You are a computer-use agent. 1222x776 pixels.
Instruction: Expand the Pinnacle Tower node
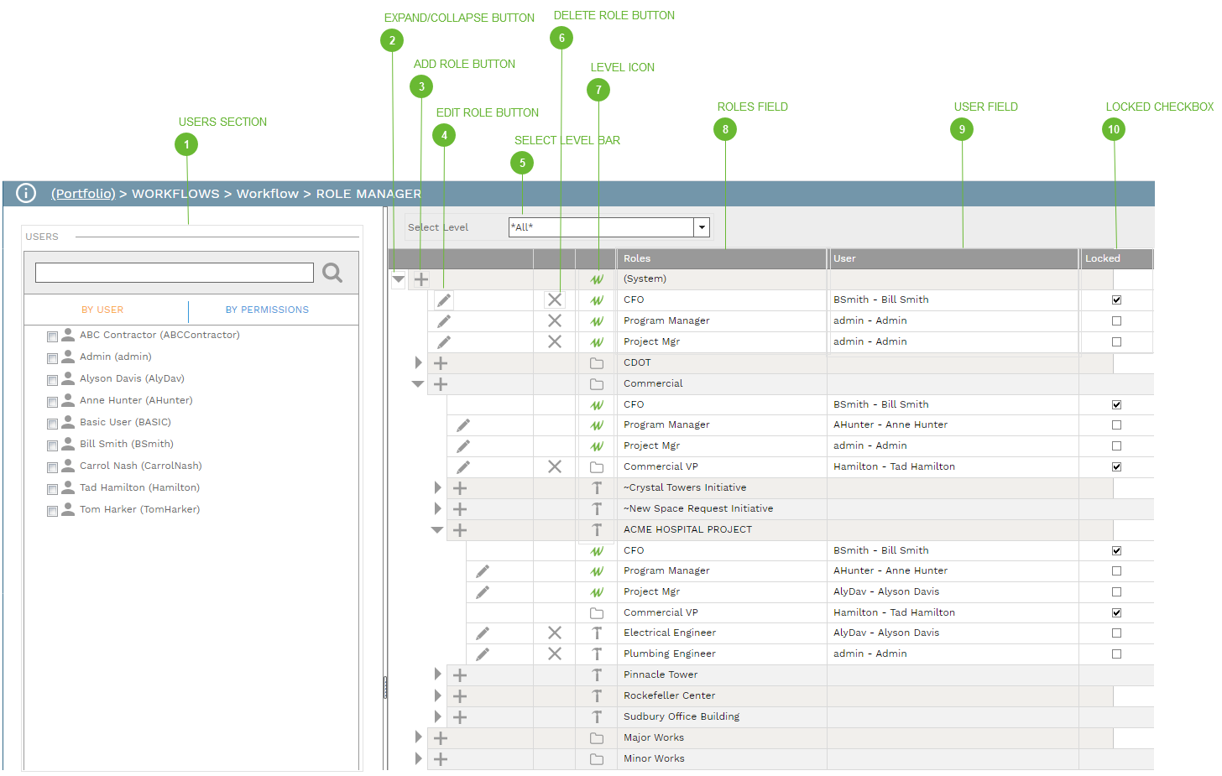(437, 674)
